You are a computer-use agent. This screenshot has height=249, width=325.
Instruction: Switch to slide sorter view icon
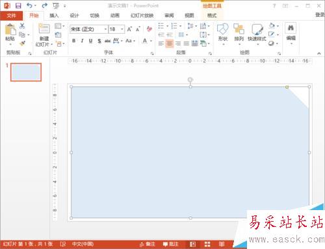207,244
